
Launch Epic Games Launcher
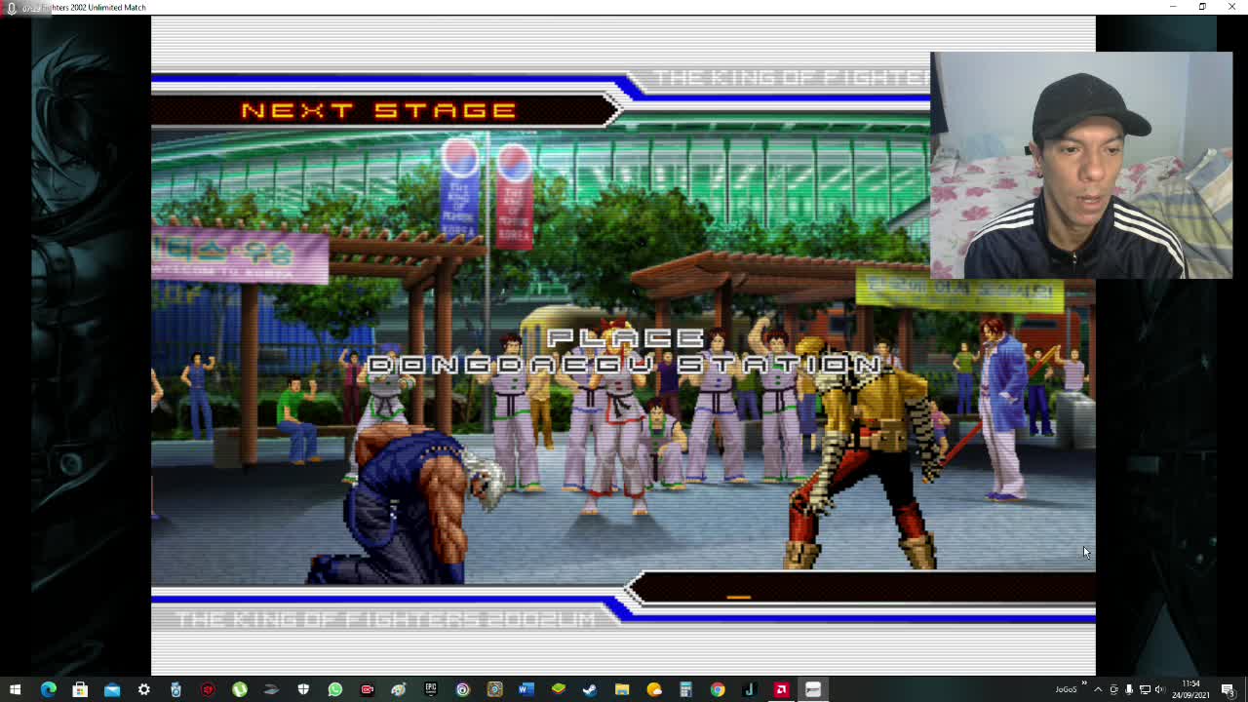[x=430, y=689]
